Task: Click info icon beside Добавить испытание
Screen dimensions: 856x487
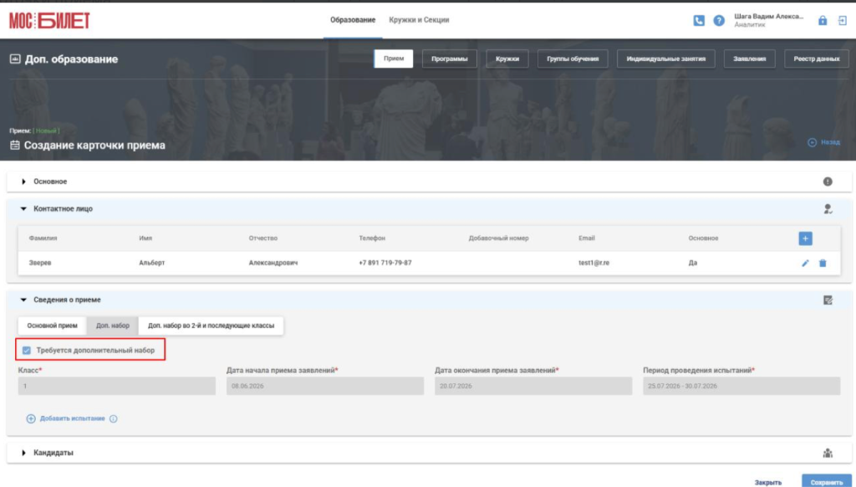Action: click(113, 418)
